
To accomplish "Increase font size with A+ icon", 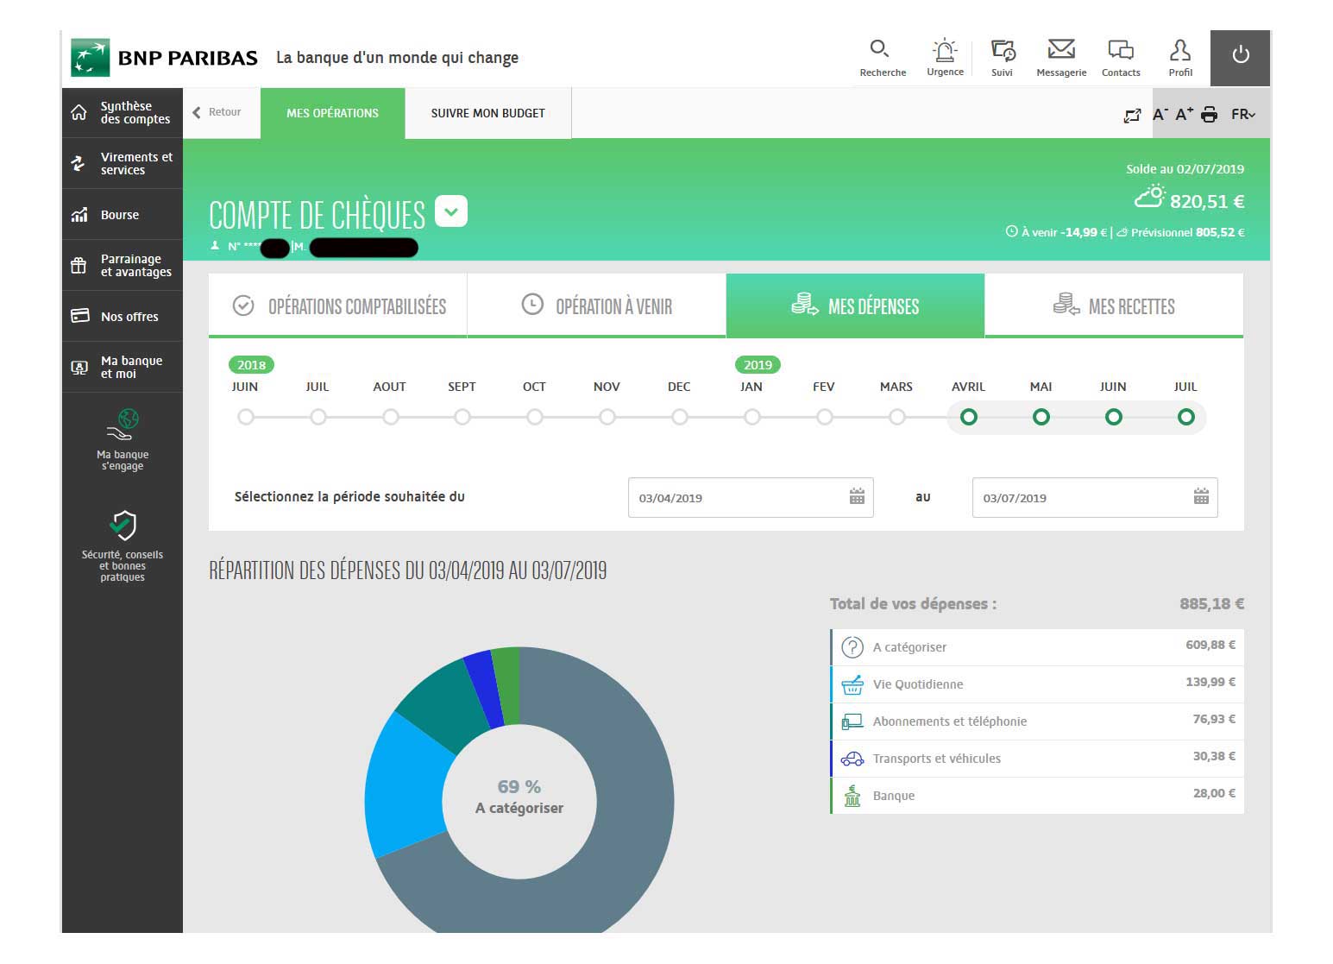I will [x=1185, y=114].
